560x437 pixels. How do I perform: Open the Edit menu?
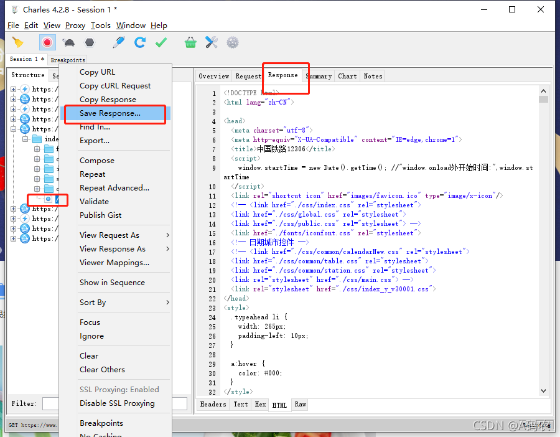[x=31, y=26]
